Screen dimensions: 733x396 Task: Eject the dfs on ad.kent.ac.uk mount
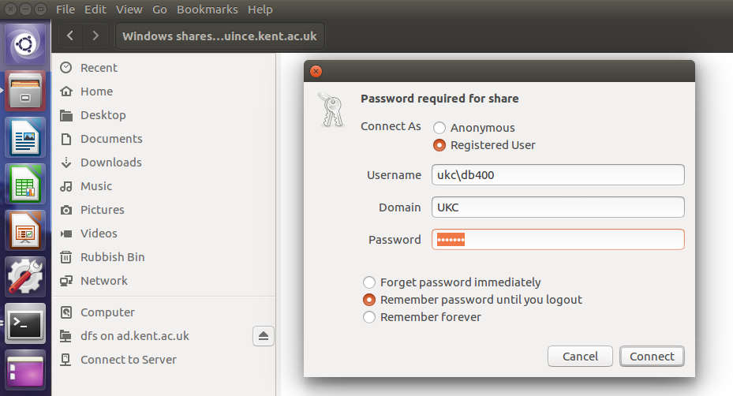(x=264, y=336)
